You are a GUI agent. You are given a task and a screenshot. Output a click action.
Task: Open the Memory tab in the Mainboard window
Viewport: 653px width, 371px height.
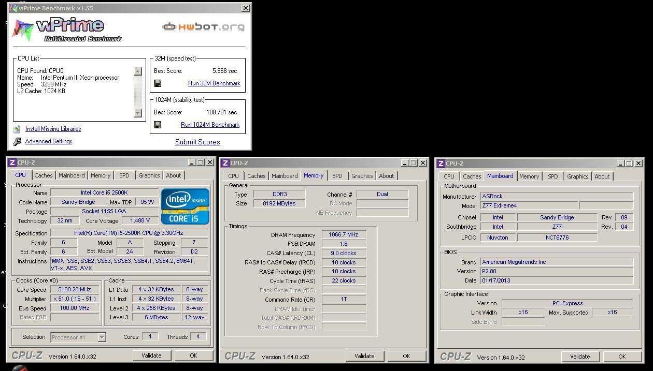coord(529,176)
